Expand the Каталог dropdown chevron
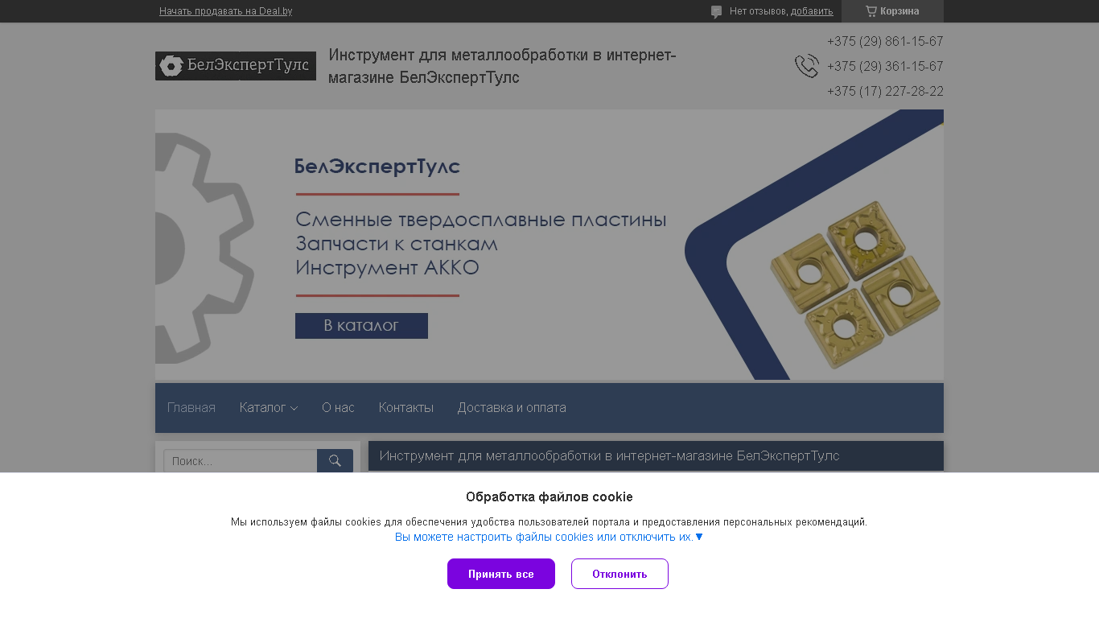This screenshot has height=618, width=1099. click(x=294, y=409)
